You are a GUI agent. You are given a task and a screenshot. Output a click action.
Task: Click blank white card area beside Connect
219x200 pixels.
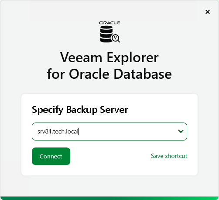tap(110, 156)
